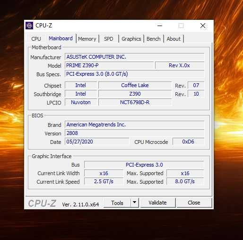Click Current Link Width value x16
The image size is (243, 240).
click(x=104, y=173)
